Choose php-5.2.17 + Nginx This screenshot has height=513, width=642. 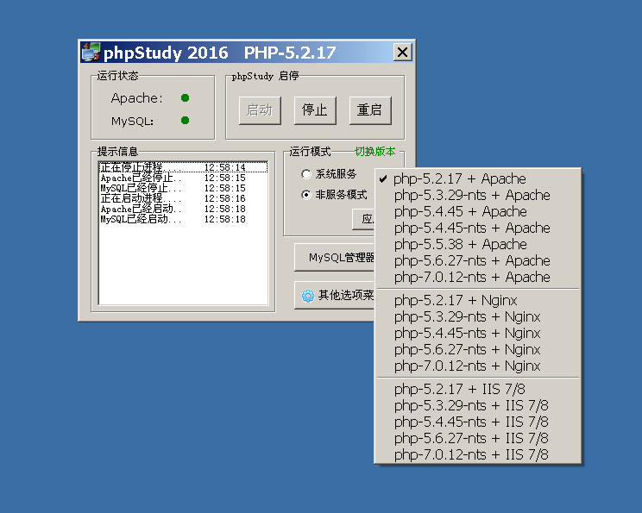point(478,300)
